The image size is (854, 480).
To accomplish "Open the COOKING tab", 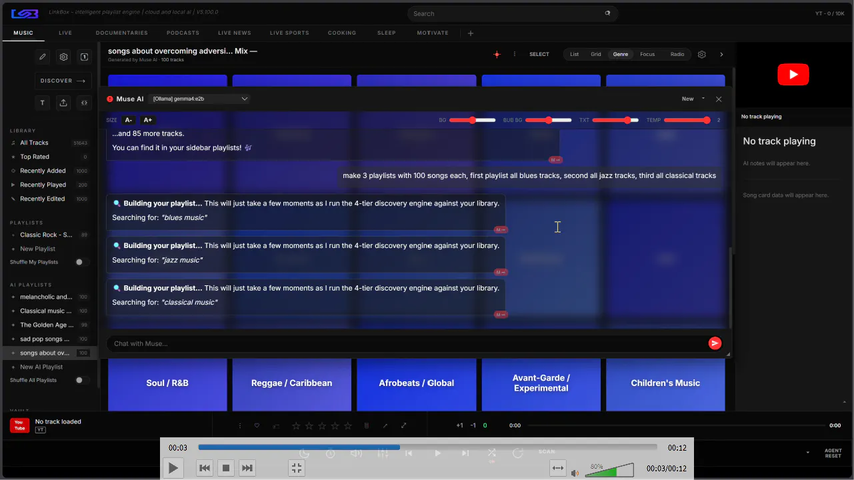I will pos(342,33).
